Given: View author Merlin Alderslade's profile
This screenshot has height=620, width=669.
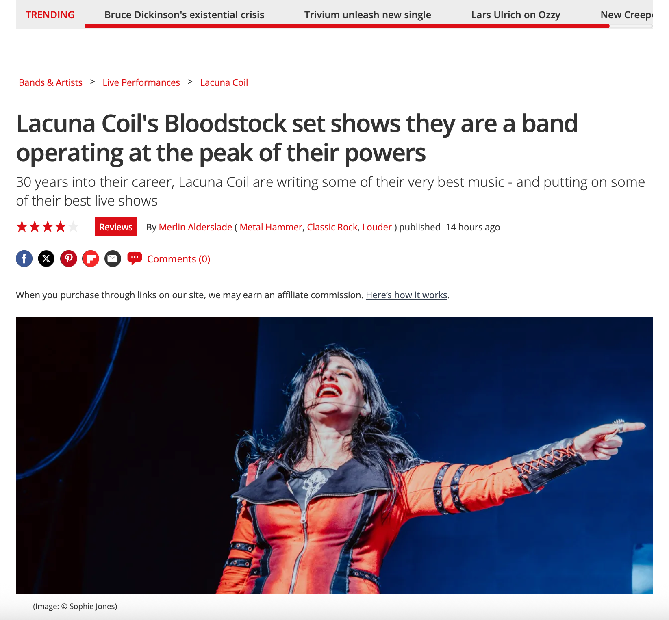Looking at the screenshot, I should [195, 227].
